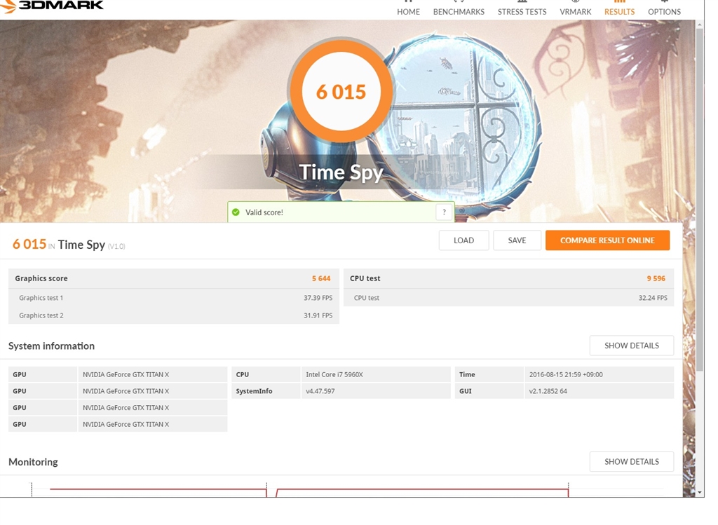
Task: Click the Graphics test 1 row label
Action: point(41,297)
